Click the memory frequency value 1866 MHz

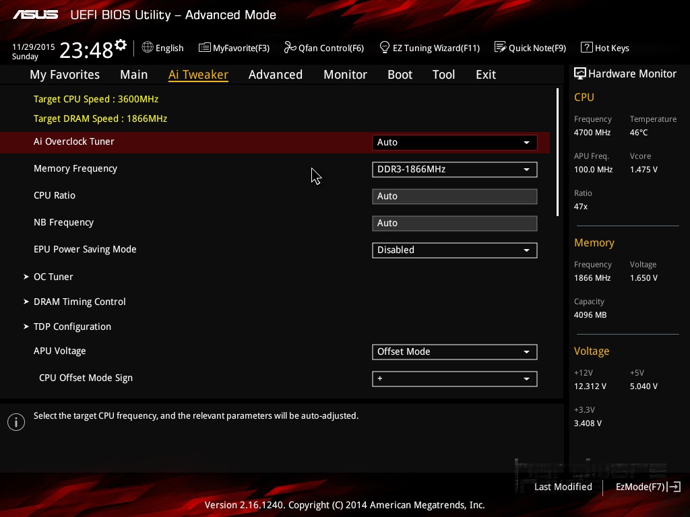coord(592,278)
